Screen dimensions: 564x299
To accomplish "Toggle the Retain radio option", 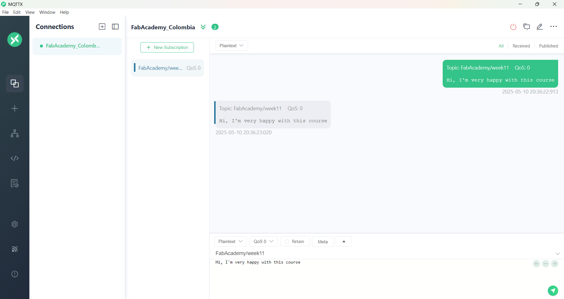I will pos(295,242).
